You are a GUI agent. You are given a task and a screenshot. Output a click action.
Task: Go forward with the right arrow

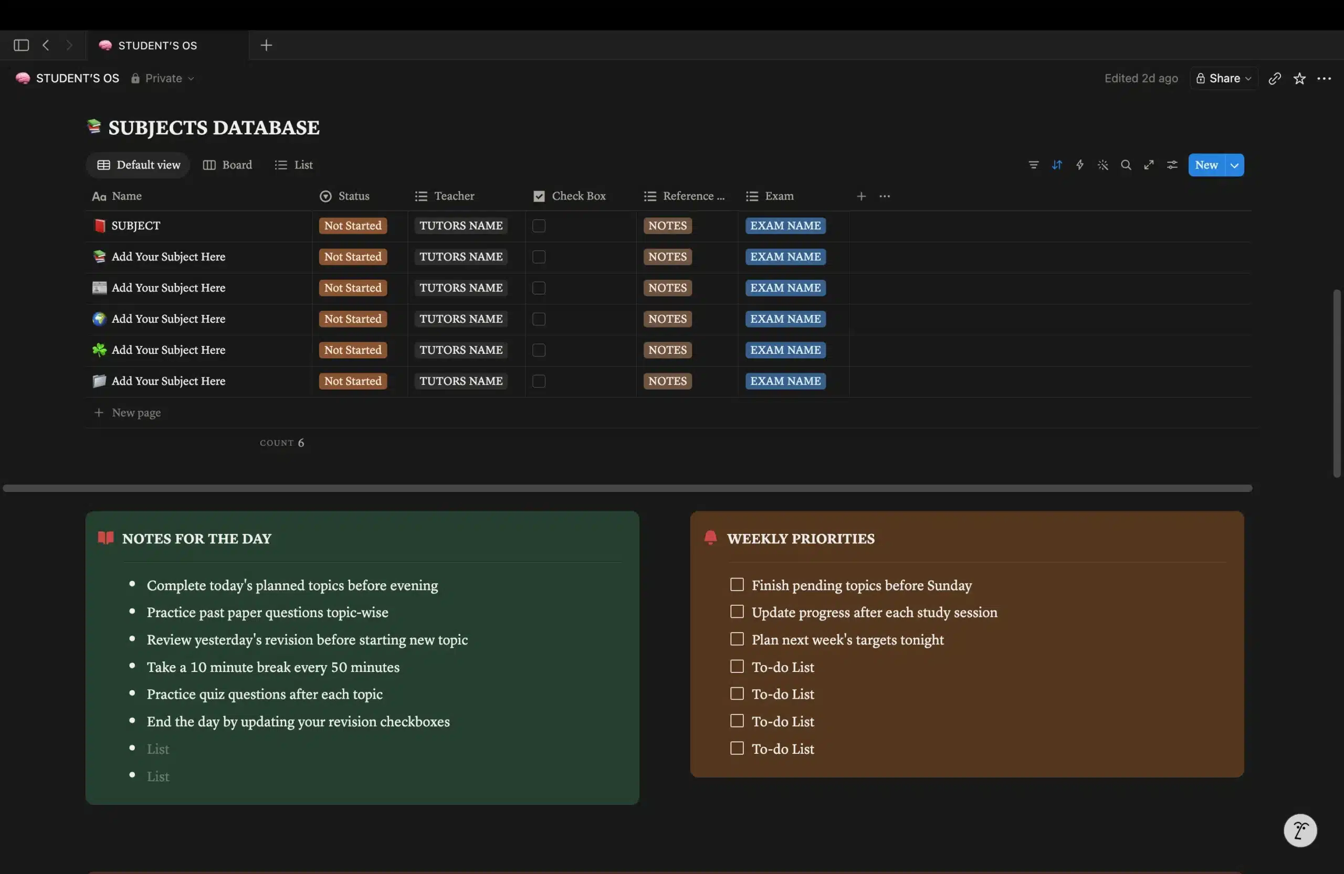[69, 45]
